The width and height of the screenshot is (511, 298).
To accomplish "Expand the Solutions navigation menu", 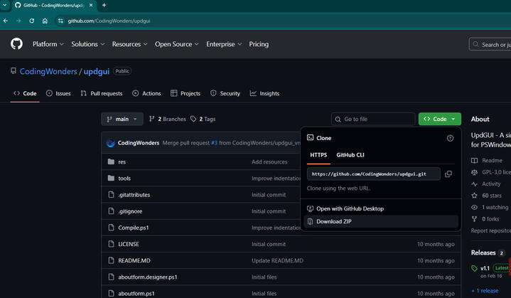I will [x=88, y=44].
